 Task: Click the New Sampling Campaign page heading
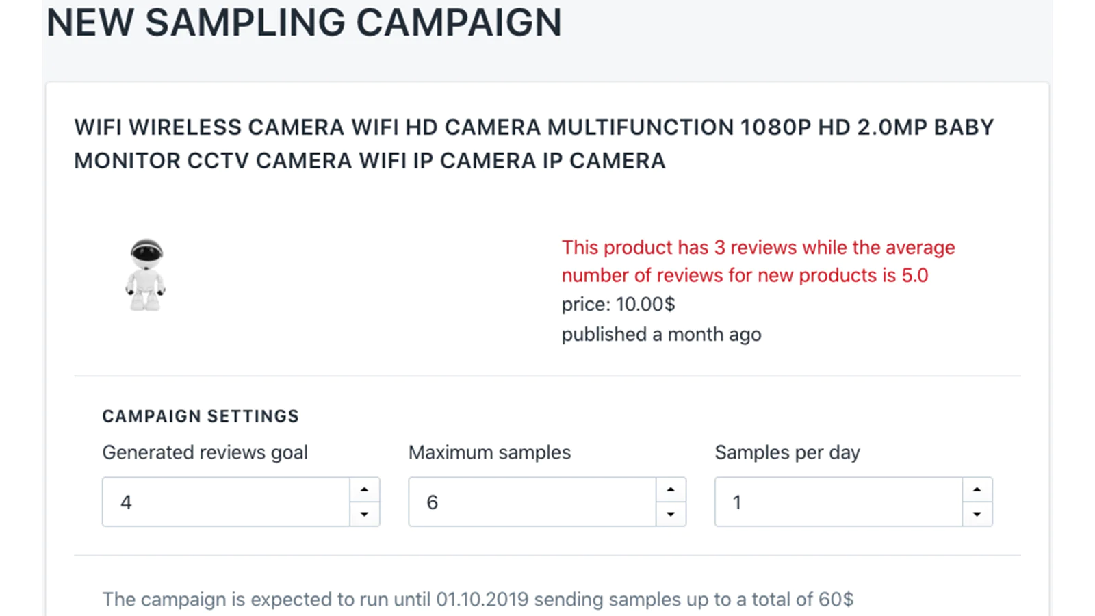(304, 22)
